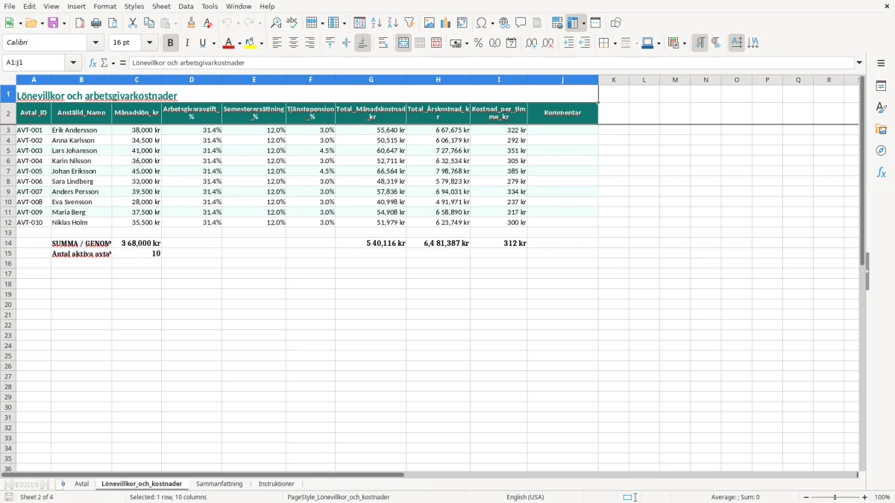Toggle Bold formatting
The height and width of the screenshot is (503, 895).
coord(171,43)
